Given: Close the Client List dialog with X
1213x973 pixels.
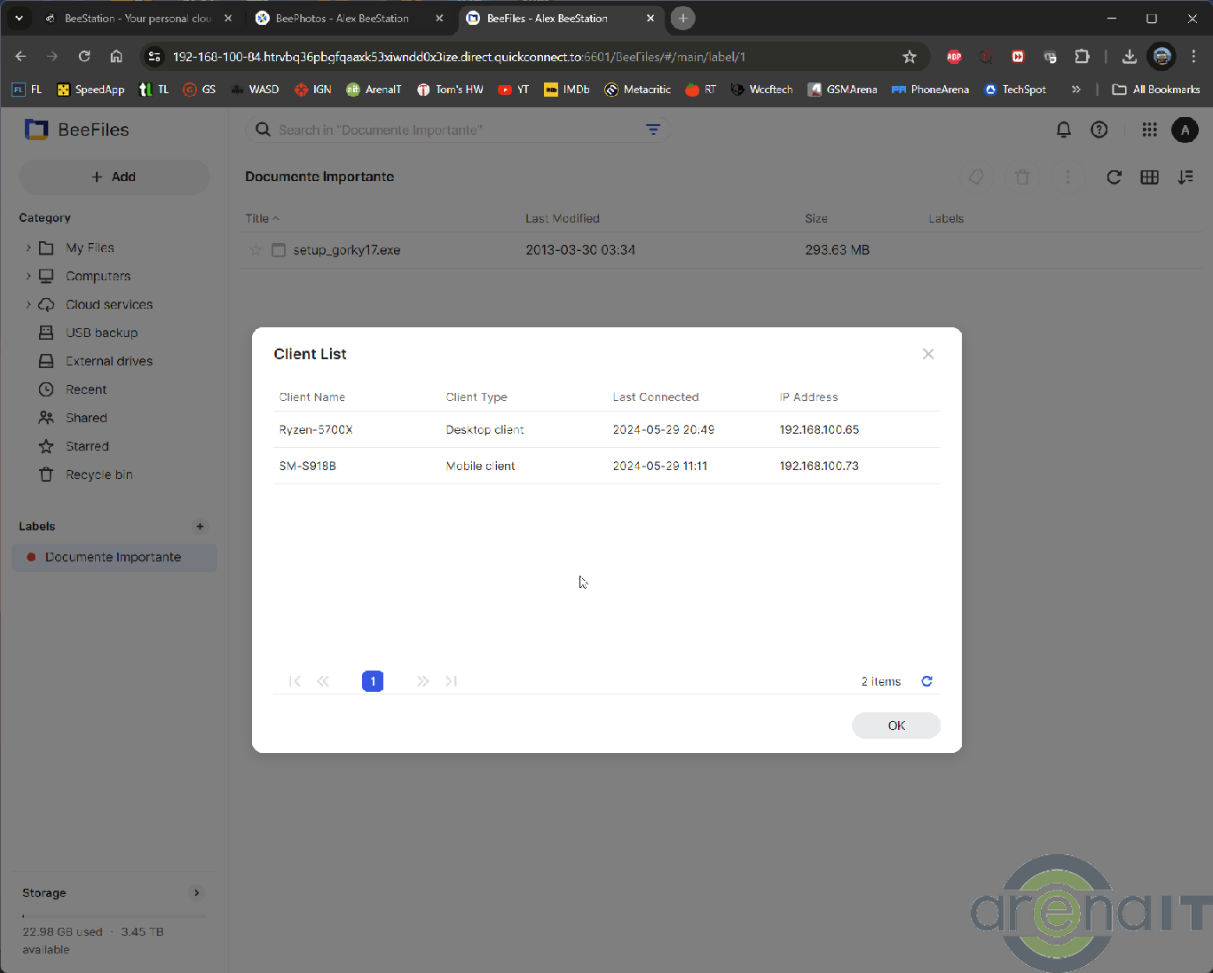Looking at the screenshot, I should click(x=928, y=354).
